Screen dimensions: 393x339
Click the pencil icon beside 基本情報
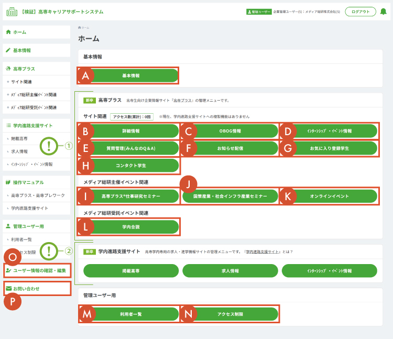click(8, 50)
